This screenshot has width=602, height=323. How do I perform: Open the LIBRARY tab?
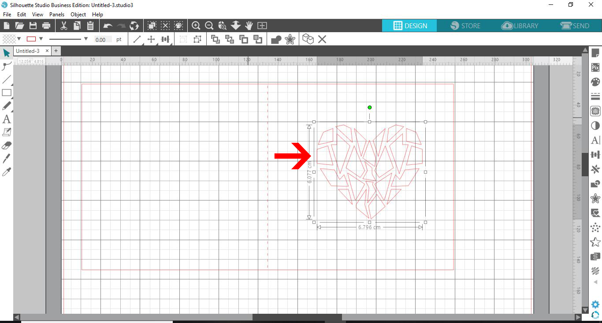click(x=520, y=26)
